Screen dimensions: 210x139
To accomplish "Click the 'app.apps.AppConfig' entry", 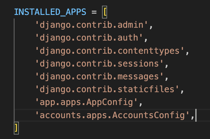I will (x=86, y=102).
